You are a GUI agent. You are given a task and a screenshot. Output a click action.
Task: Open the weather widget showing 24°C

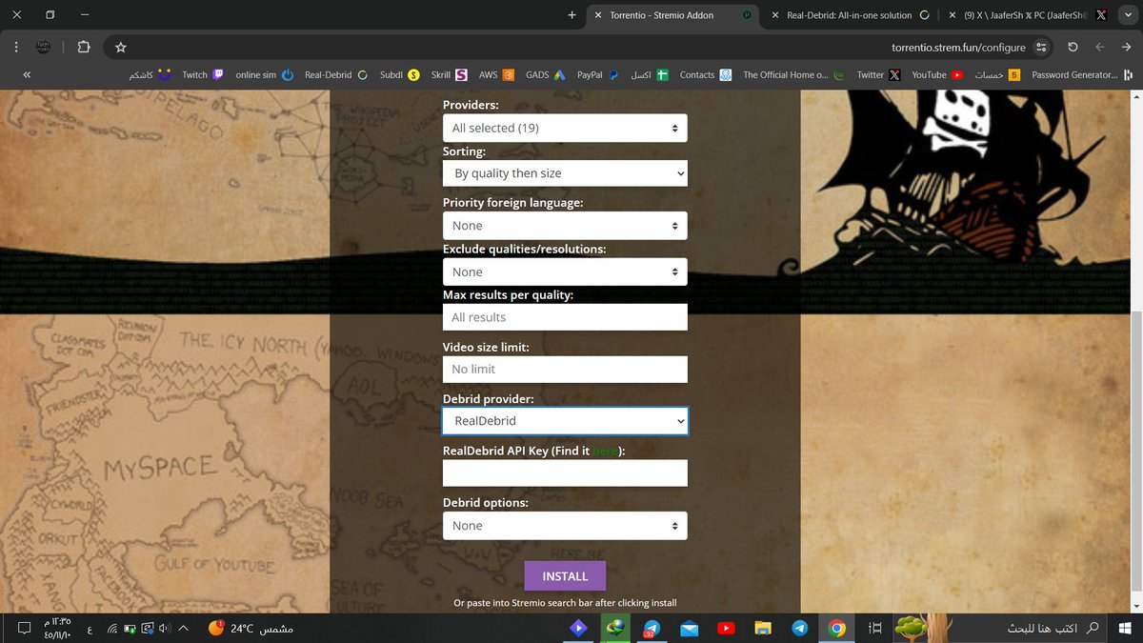[x=251, y=628]
